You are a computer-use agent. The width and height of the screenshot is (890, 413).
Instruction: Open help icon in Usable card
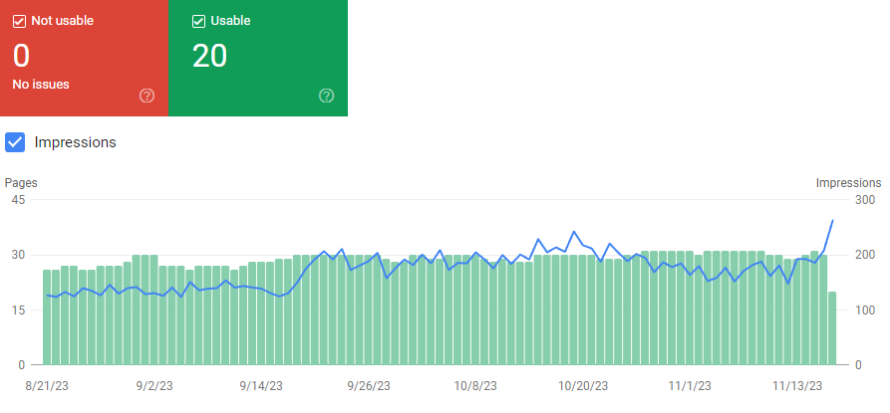(x=326, y=96)
